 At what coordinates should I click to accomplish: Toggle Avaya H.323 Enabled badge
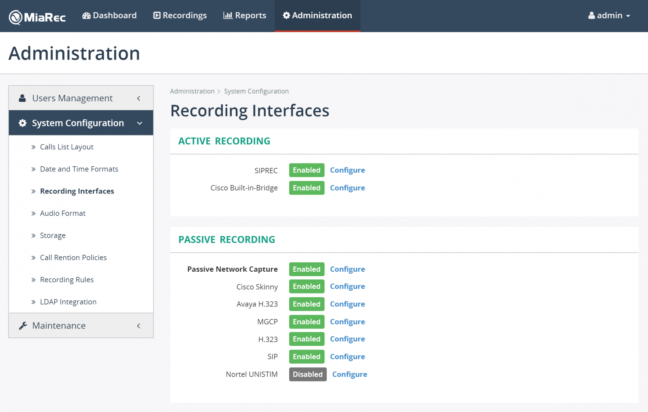click(307, 304)
